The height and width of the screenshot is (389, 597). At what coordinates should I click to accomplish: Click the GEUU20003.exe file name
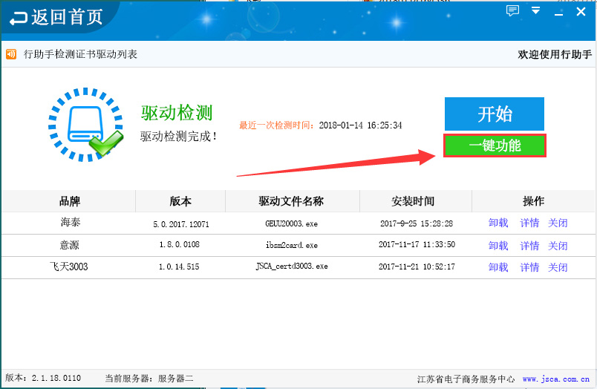tap(291, 223)
